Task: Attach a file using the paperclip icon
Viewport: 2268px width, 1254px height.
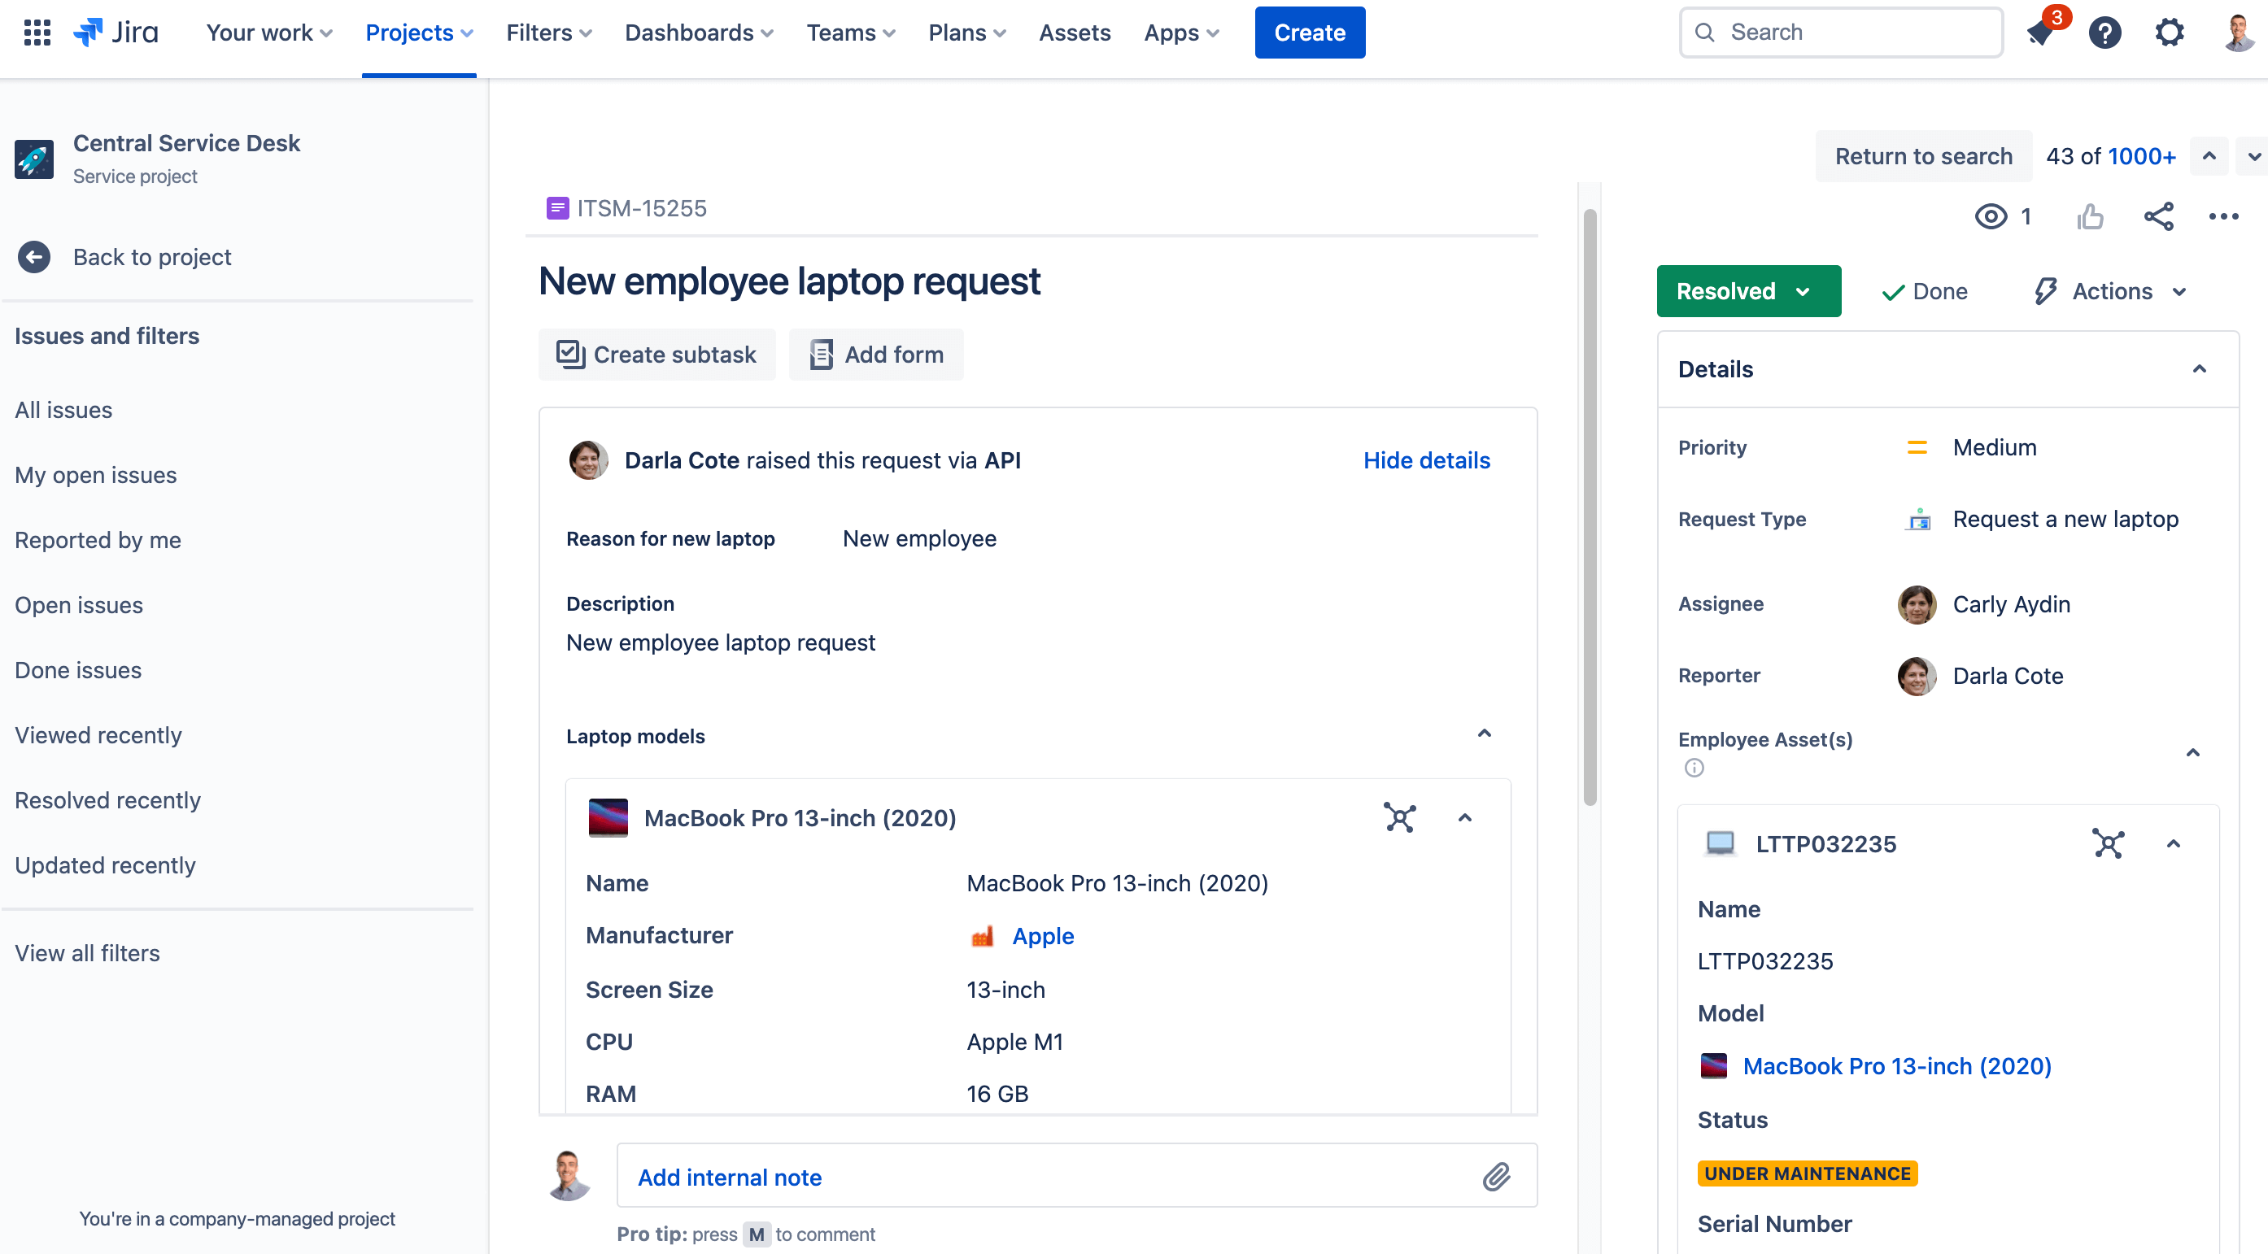Action: coord(1498,1177)
